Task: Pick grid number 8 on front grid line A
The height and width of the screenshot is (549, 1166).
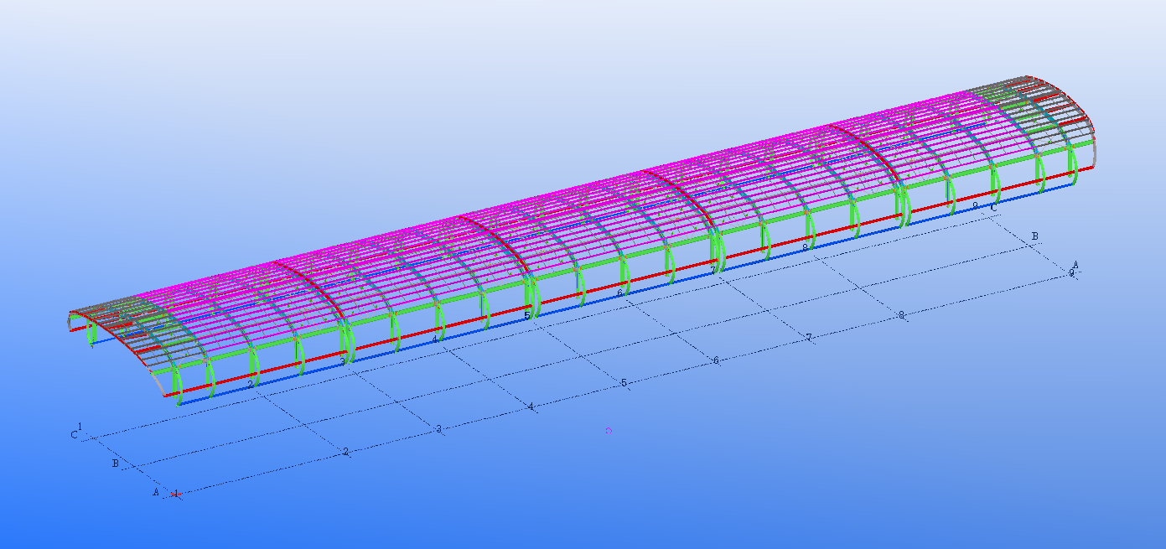Action: tap(901, 315)
